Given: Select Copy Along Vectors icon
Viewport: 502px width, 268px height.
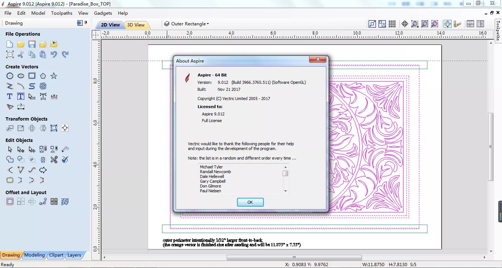Looking at the screenshot, I should (43, 201).
